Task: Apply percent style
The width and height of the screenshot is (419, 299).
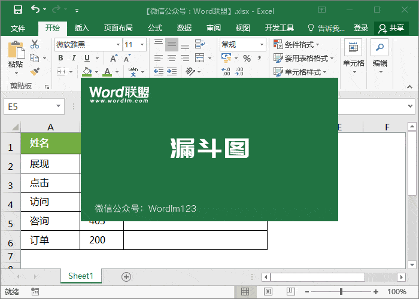Action: tap(247, 58)
